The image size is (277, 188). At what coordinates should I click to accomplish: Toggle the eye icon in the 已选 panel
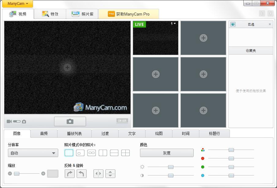(233, 24)
